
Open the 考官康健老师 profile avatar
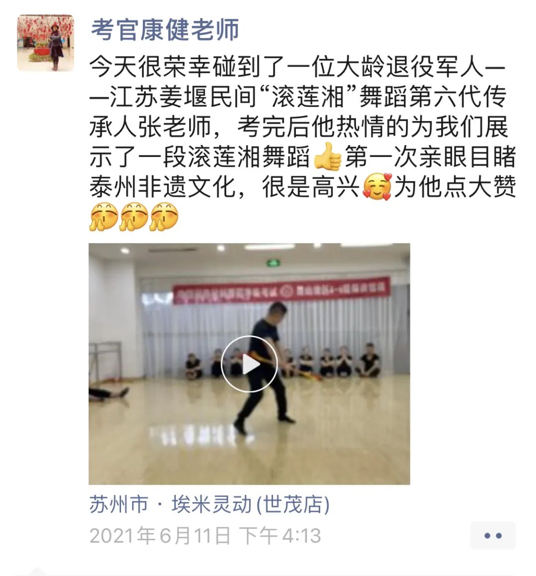(x=46, y=43)
